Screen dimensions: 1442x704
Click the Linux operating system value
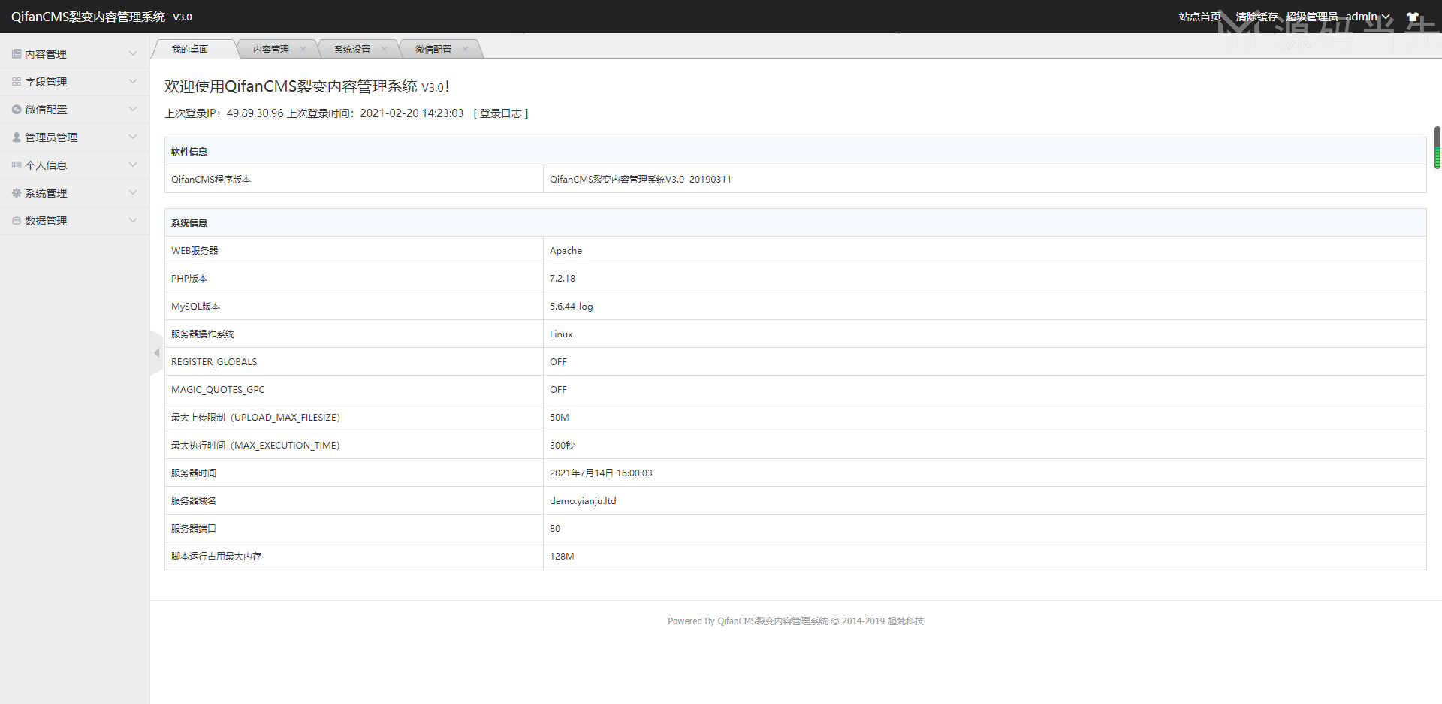pyautogui.click(x=561, y=334)
